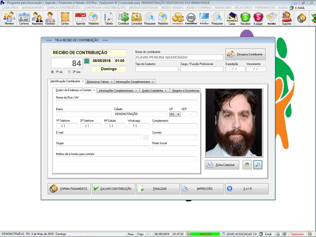Open Contribuir dollar icon in toolbar
The image size is (316, 237).
coord(124,18)
